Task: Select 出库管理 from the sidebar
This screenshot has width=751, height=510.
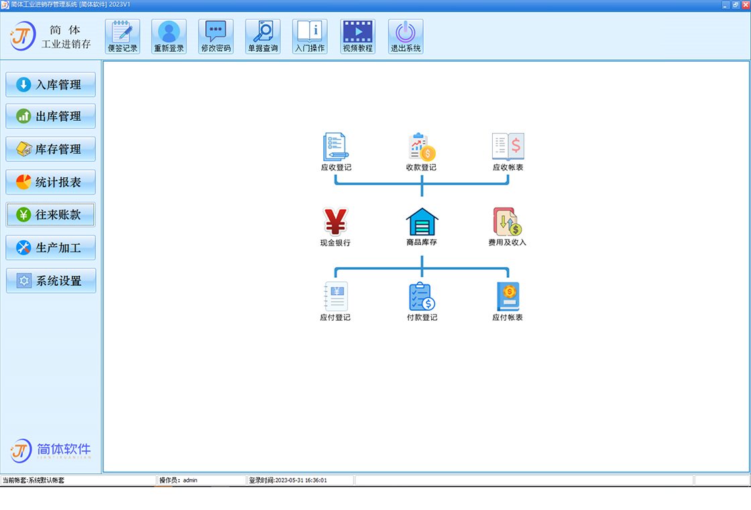Action: 51,116
